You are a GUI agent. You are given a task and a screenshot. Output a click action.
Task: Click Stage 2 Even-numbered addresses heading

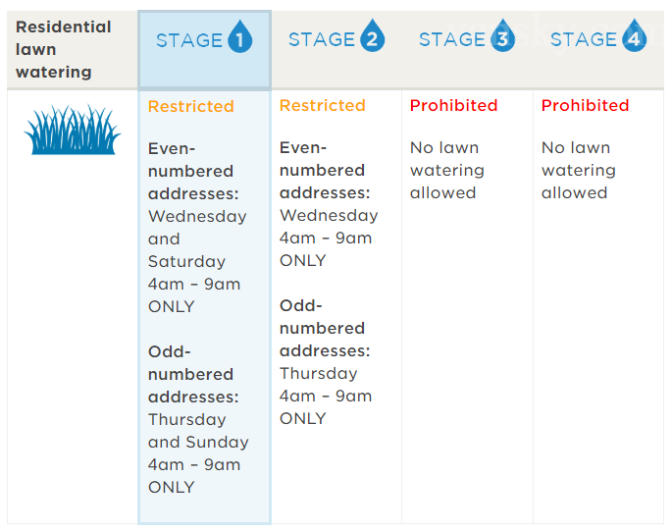click(x=325, y=170)
